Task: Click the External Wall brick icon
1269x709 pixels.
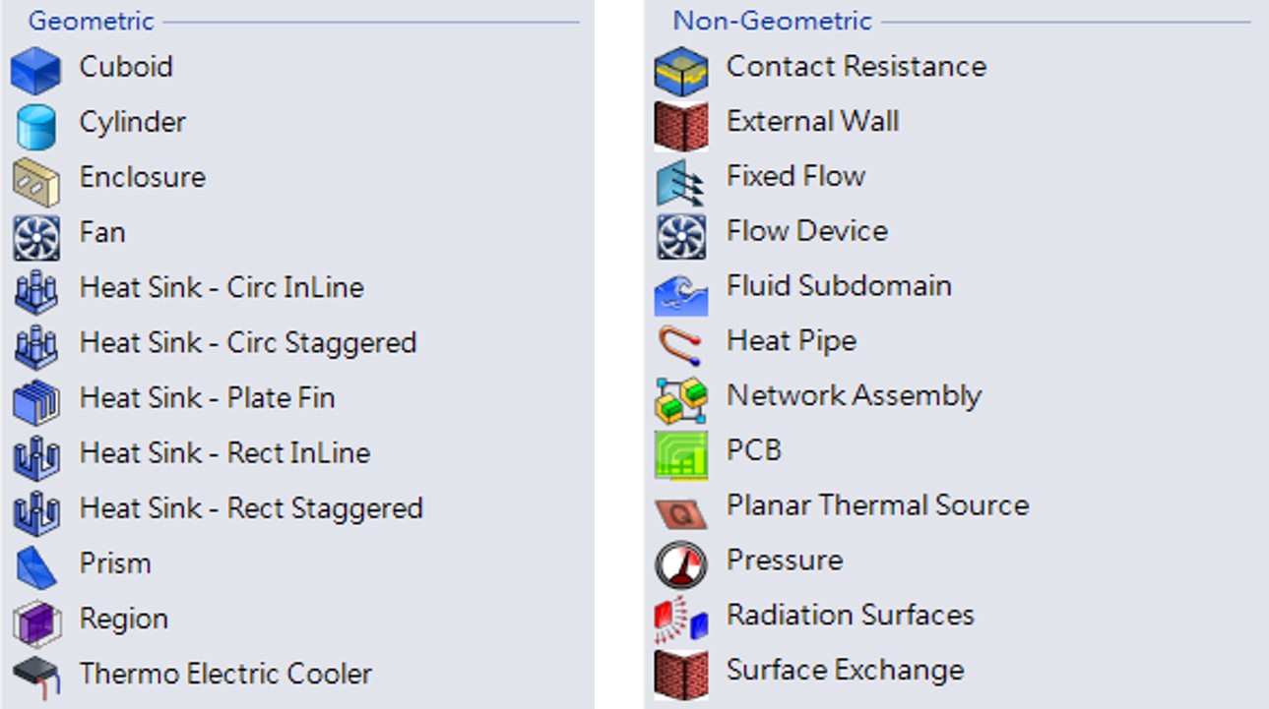Action: point(681,125)
